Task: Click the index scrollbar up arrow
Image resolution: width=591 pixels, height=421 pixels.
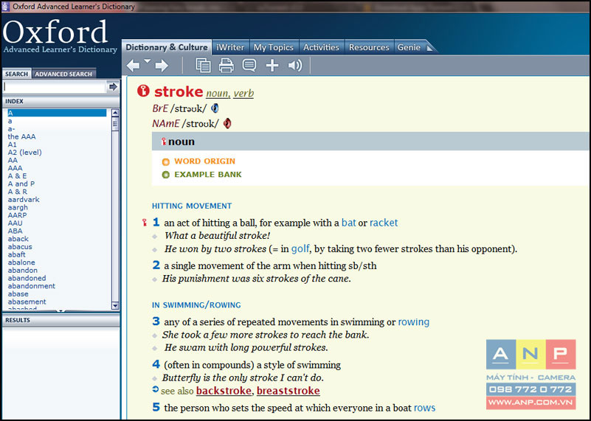Action: click(115, 113)
